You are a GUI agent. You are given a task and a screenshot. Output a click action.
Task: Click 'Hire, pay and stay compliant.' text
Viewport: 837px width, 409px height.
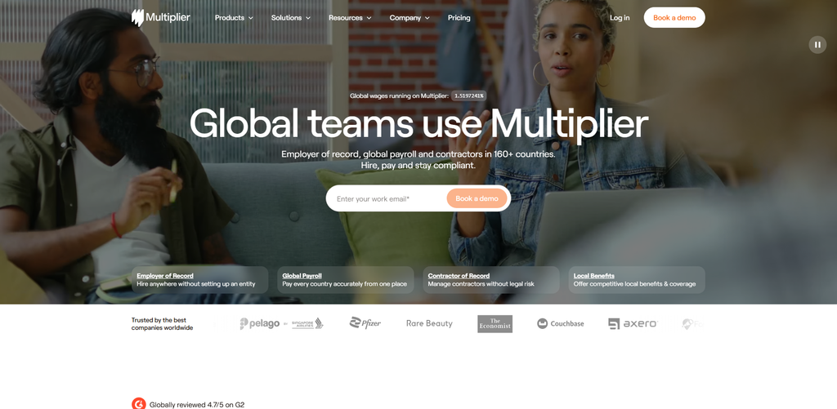coord(418,165)
